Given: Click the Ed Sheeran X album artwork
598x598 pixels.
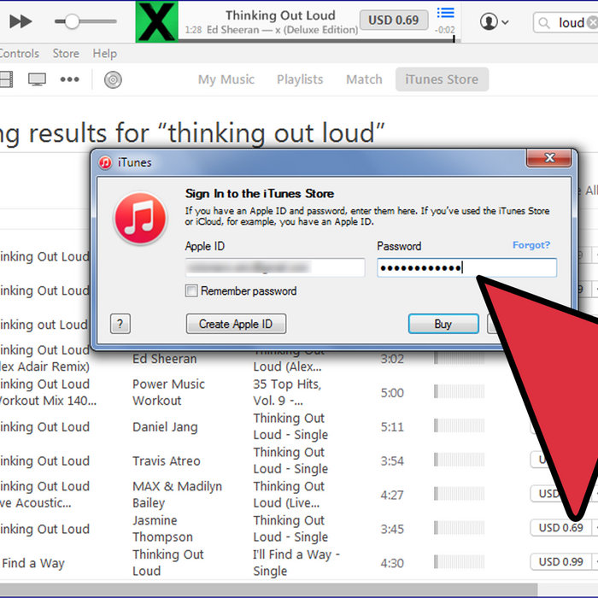Looking at the screenshot, I should (x=156, y=21).
